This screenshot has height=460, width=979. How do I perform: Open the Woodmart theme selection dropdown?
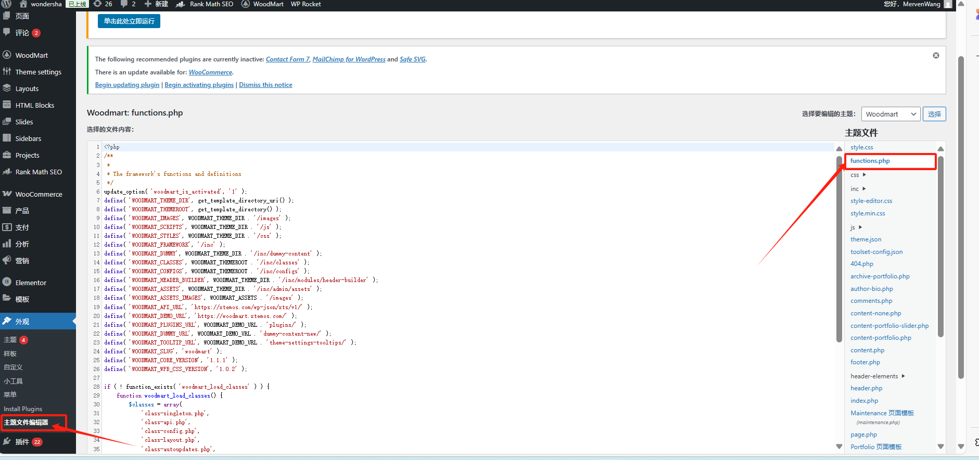[891, 114]
